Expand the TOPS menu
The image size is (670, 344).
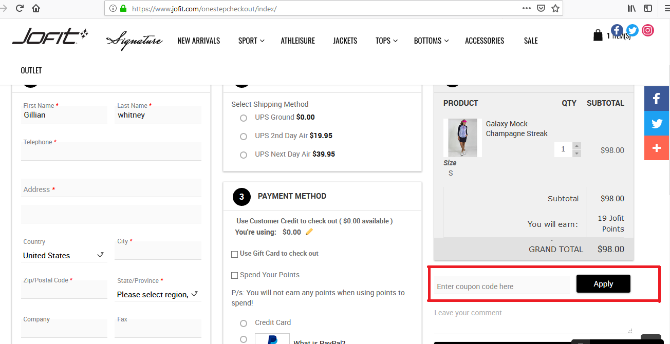387,41
